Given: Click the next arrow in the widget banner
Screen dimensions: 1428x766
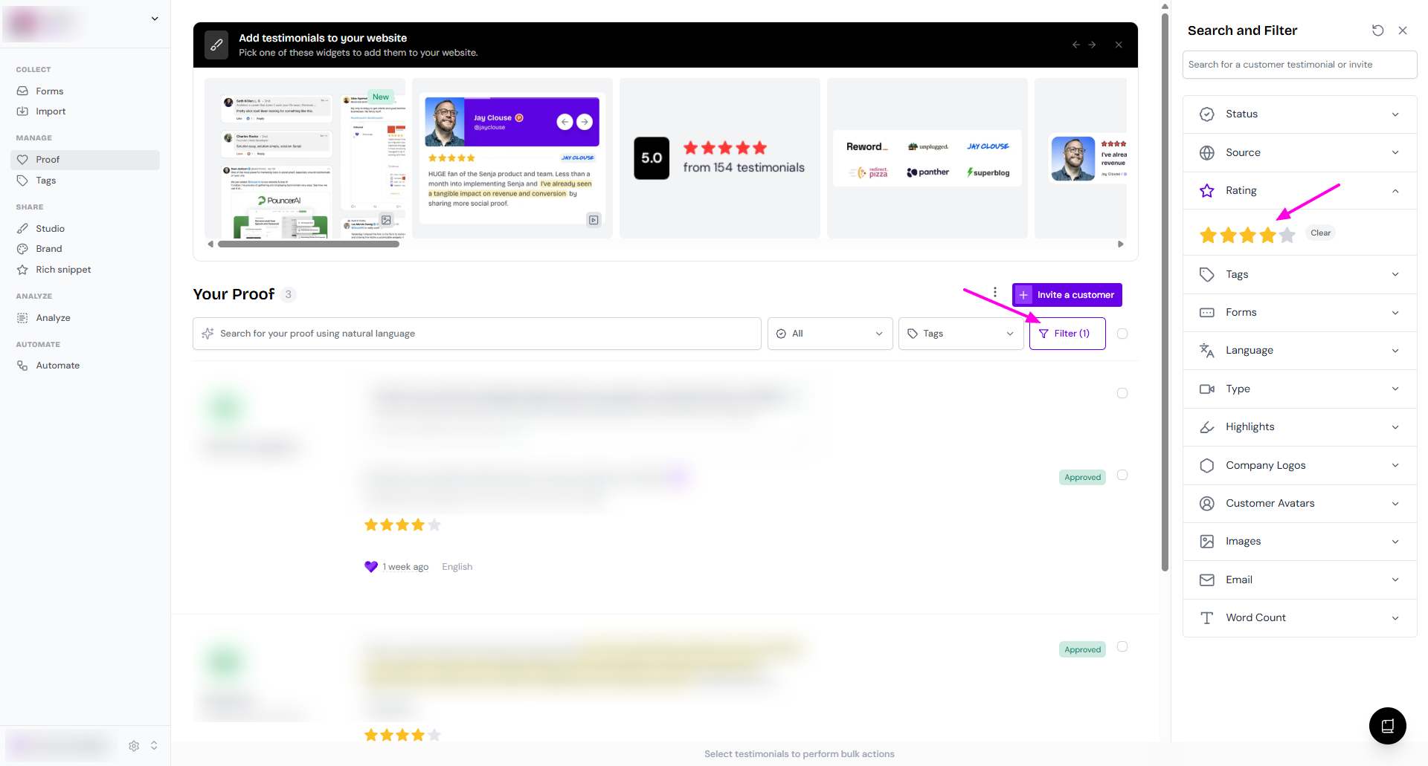Looking at the screenshot, I should click(1092, 45).
